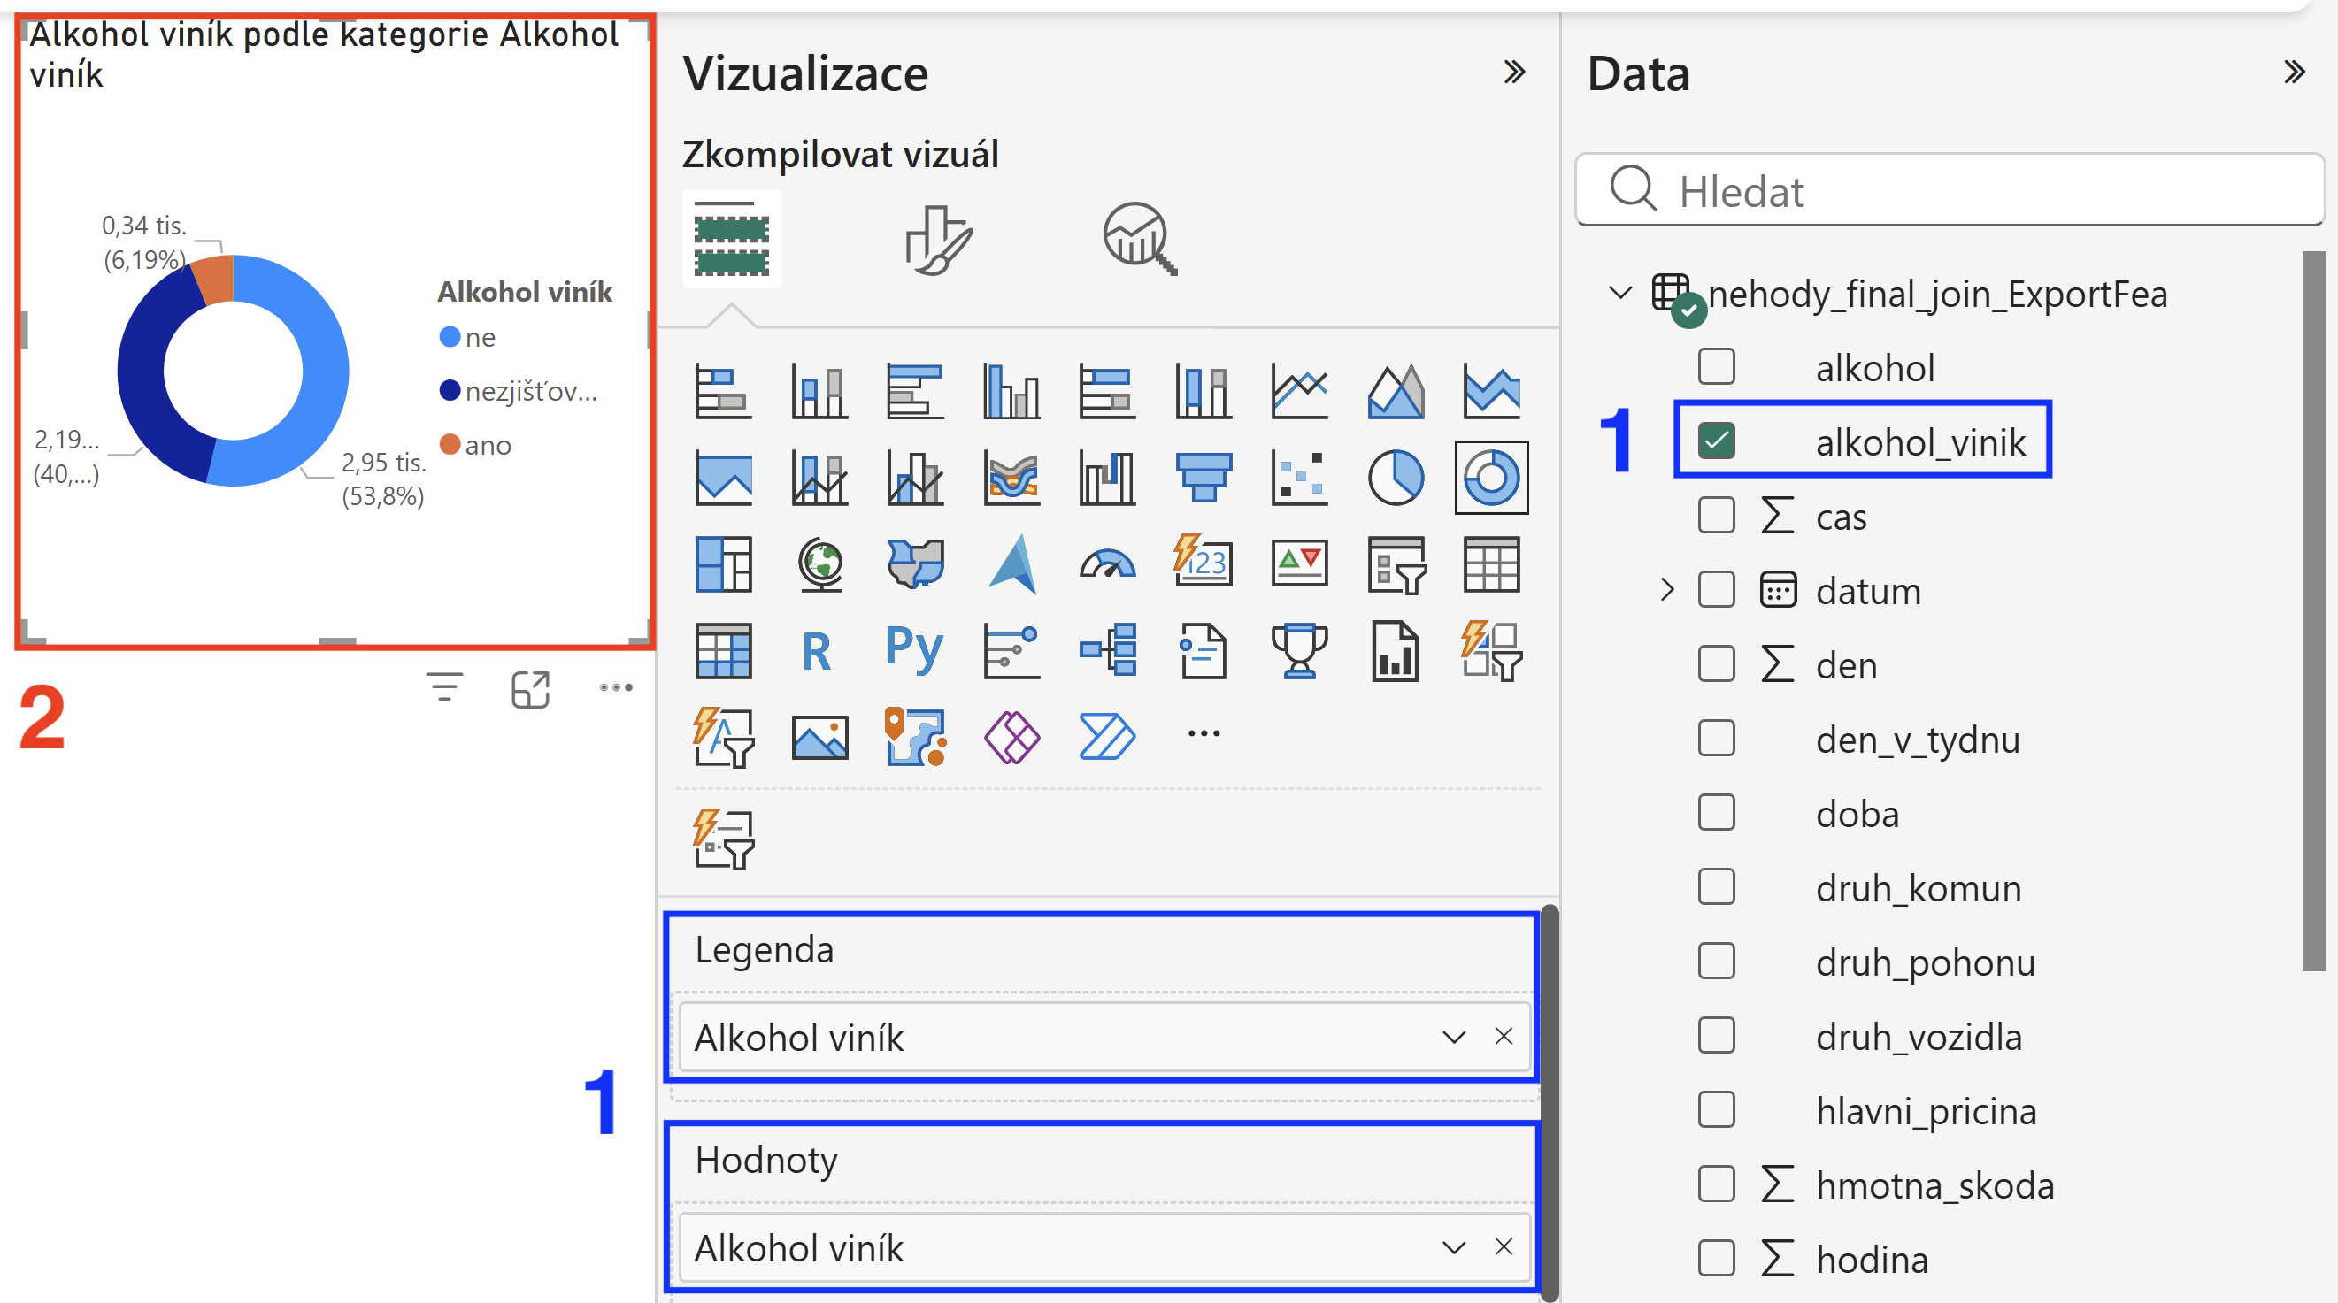2338x1303 pixels.
Task: Insert the Python visual
Action: [x=914, y=650]
